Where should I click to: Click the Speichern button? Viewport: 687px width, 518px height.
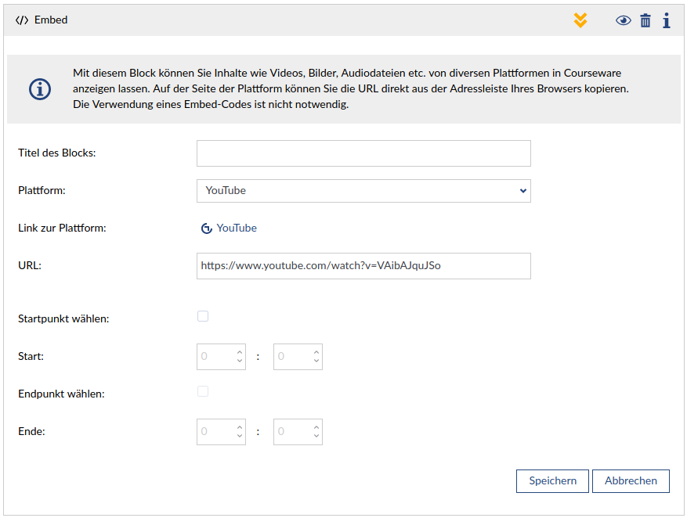pyautogui.click(x=552, y=481)
